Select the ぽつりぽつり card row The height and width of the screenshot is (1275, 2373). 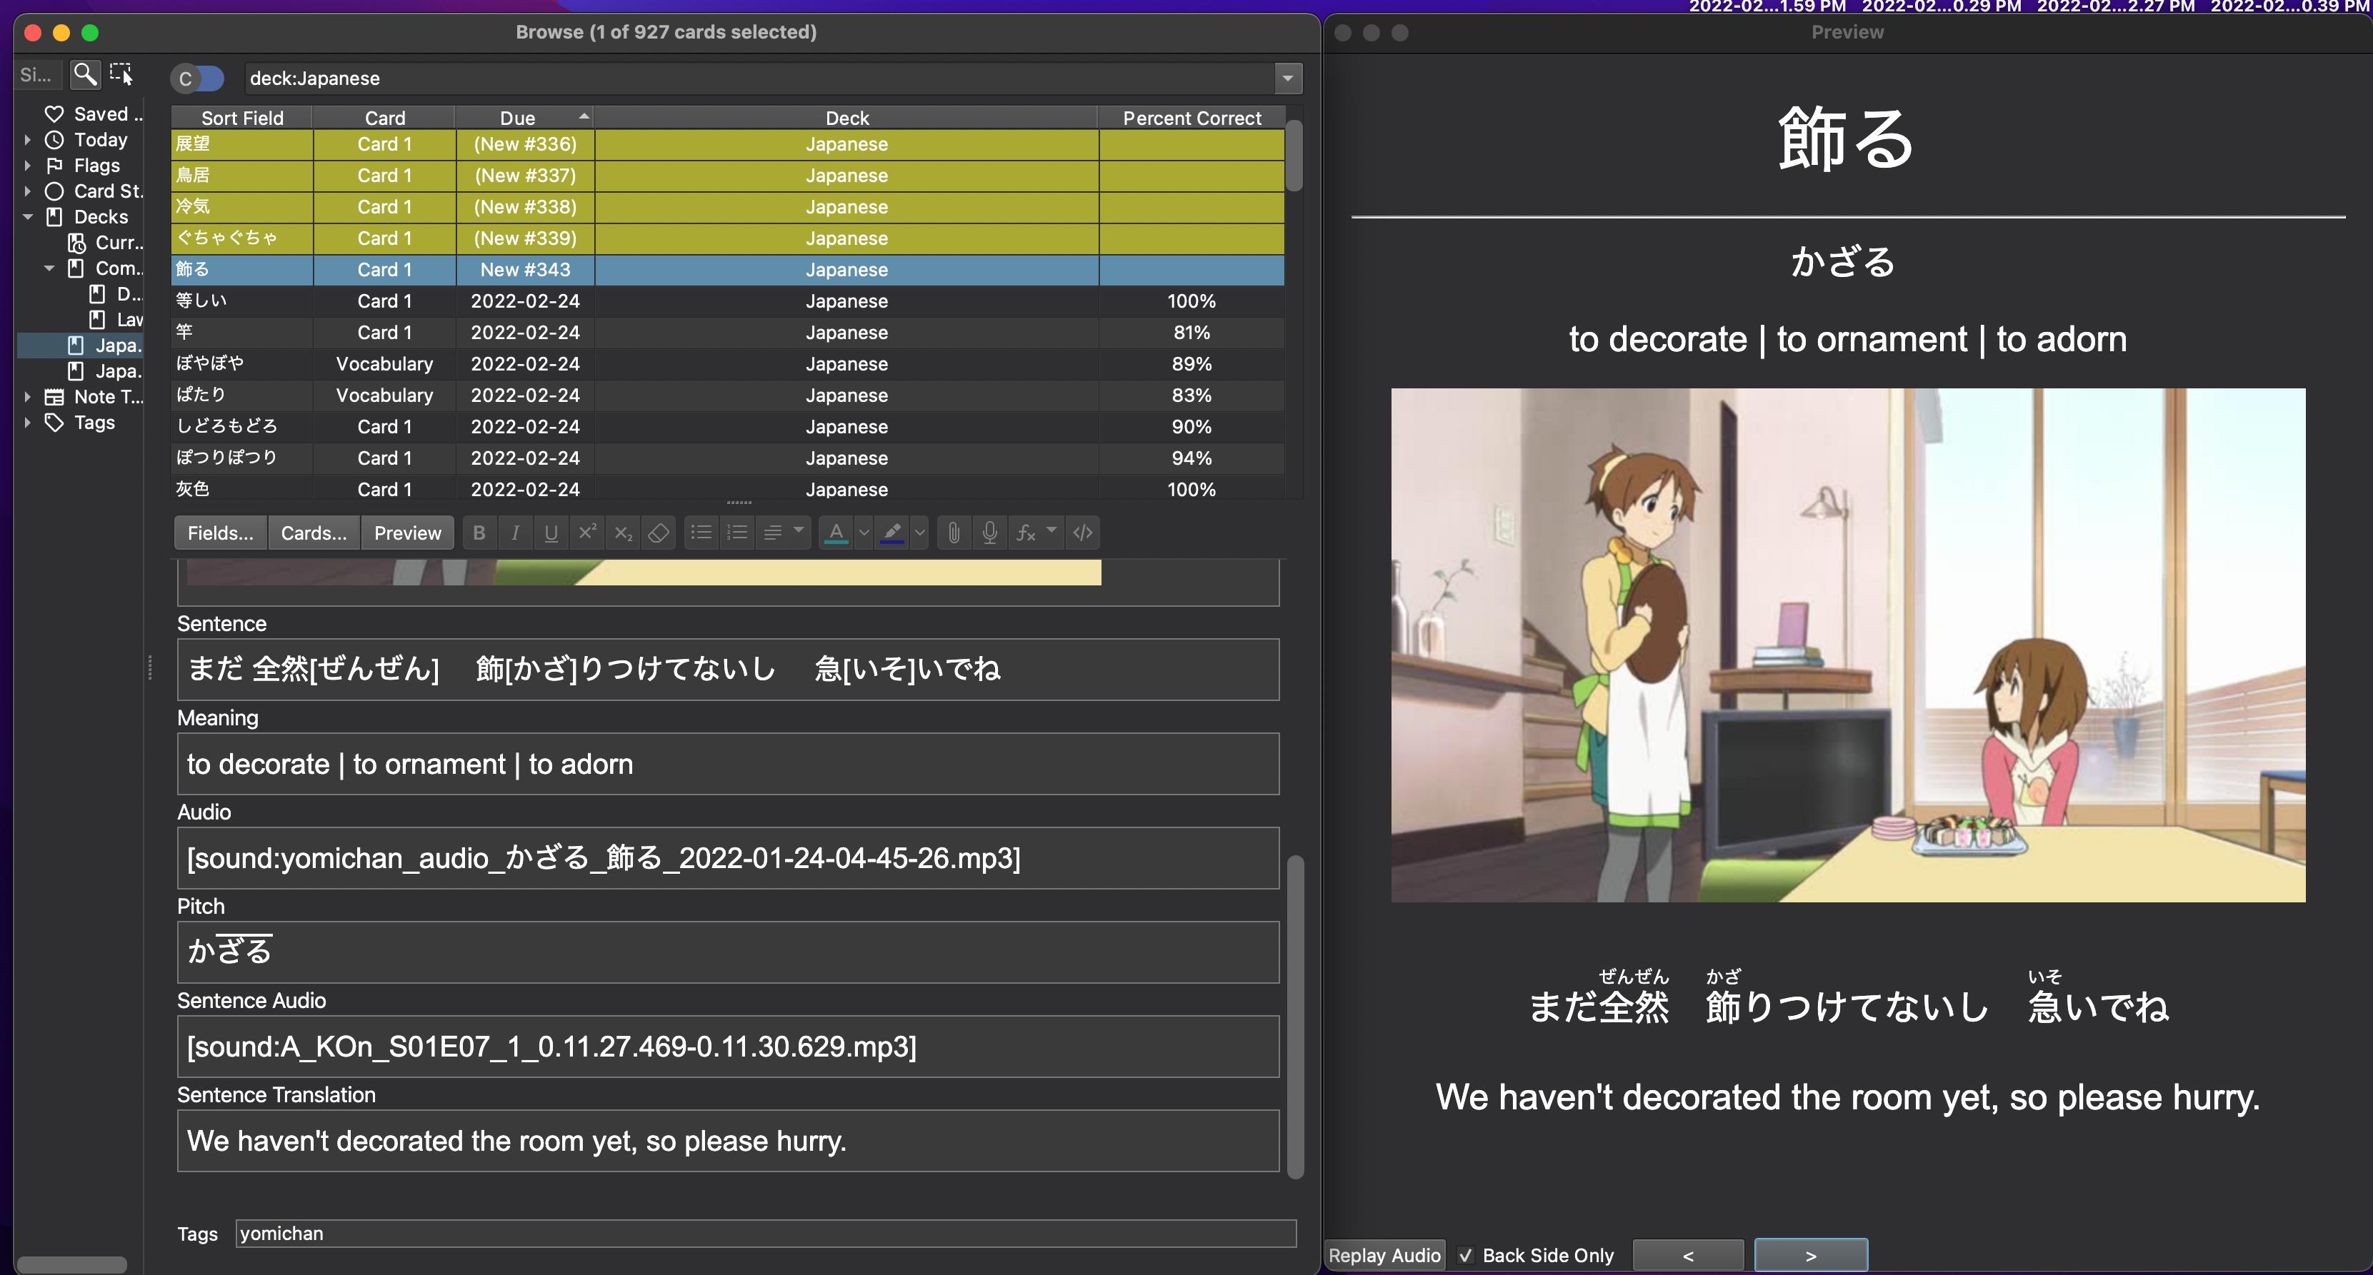(x=728, y=458)
